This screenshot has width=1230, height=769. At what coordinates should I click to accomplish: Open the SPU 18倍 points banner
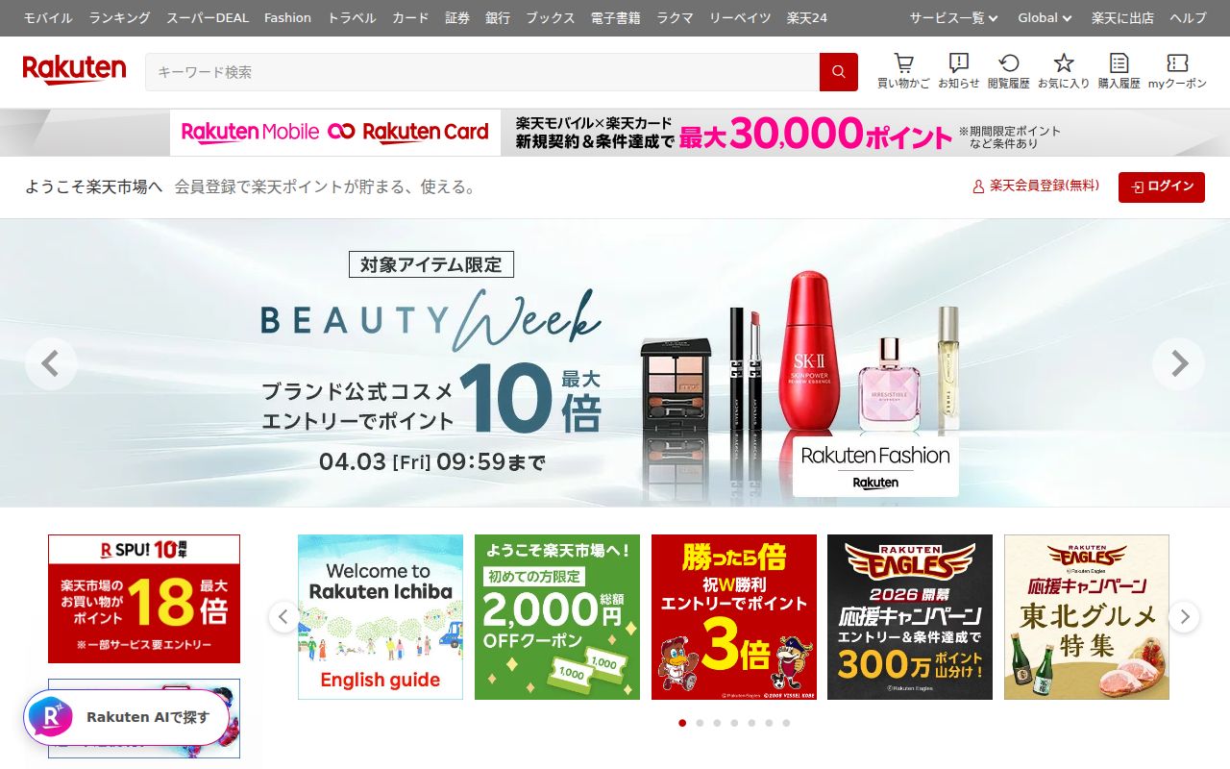[x=144, y=599]
